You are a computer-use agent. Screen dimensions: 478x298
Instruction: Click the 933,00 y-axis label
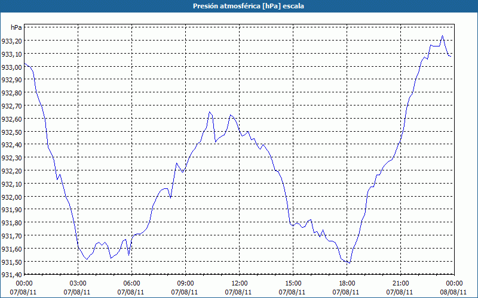(x=11, y=67)
